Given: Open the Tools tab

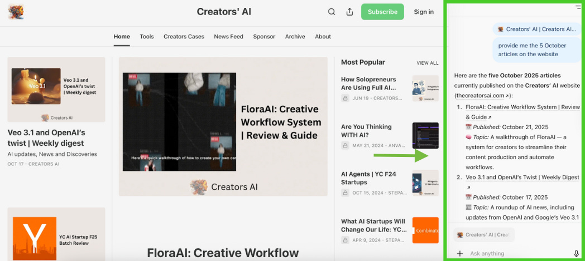Looking at the screenshot, I should (147, 36).
